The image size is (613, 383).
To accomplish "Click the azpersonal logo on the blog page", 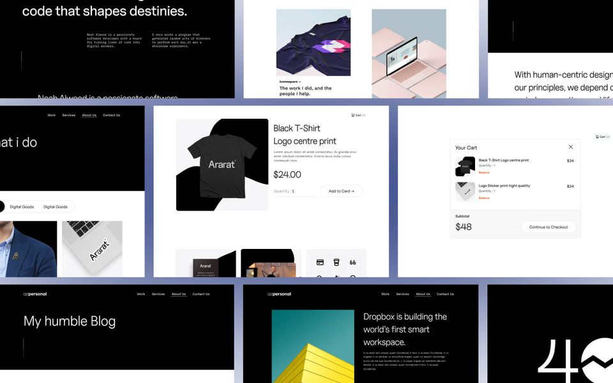I will 34,294.
